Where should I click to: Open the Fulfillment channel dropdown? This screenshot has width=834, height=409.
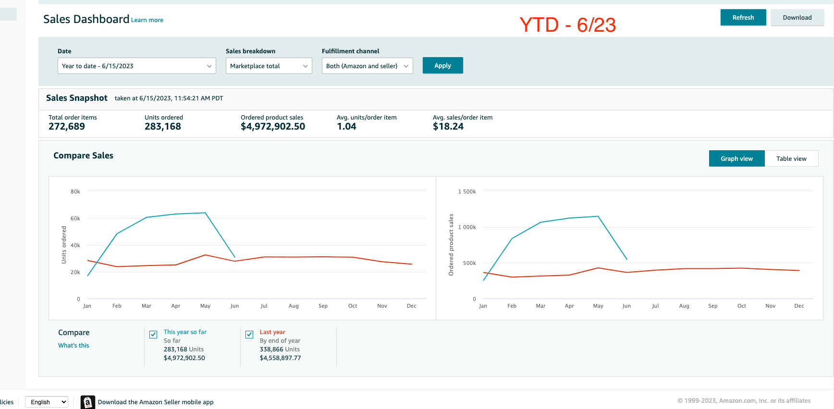(367, 66)
